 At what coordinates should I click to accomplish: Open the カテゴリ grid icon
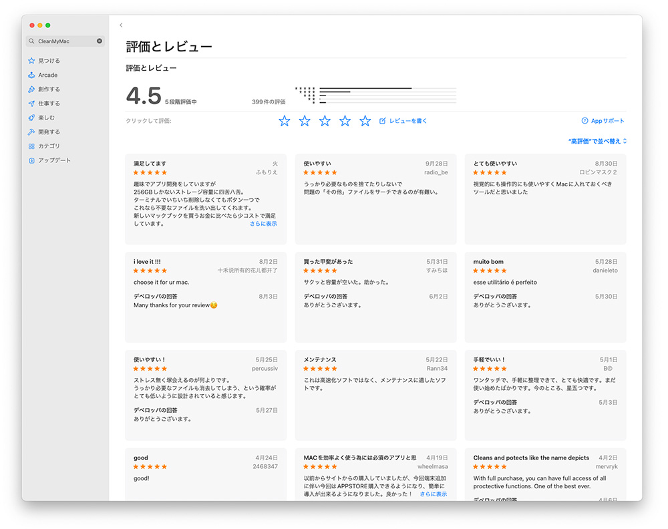[x=31, y=146]
